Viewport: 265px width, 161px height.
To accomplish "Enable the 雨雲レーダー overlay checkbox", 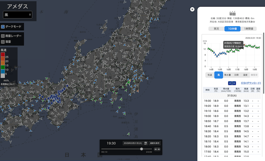I will (3, 36).
